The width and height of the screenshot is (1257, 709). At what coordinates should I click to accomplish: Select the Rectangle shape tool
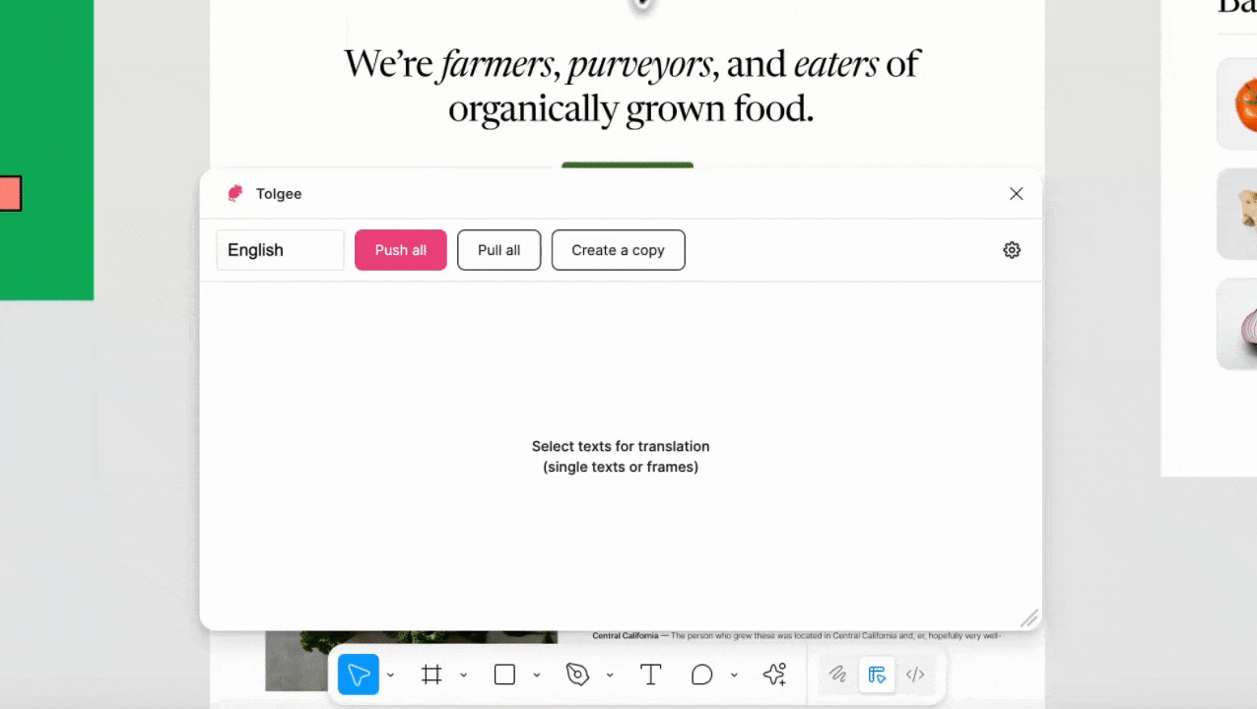(x=504, y=675)
